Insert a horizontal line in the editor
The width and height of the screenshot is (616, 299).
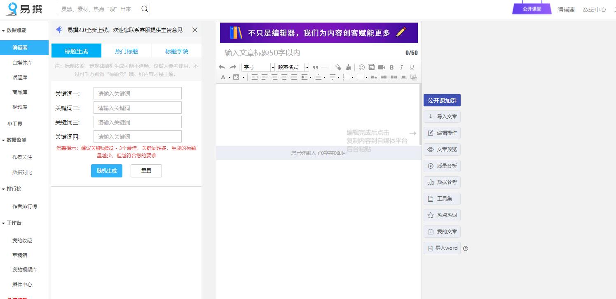[324, 67]
